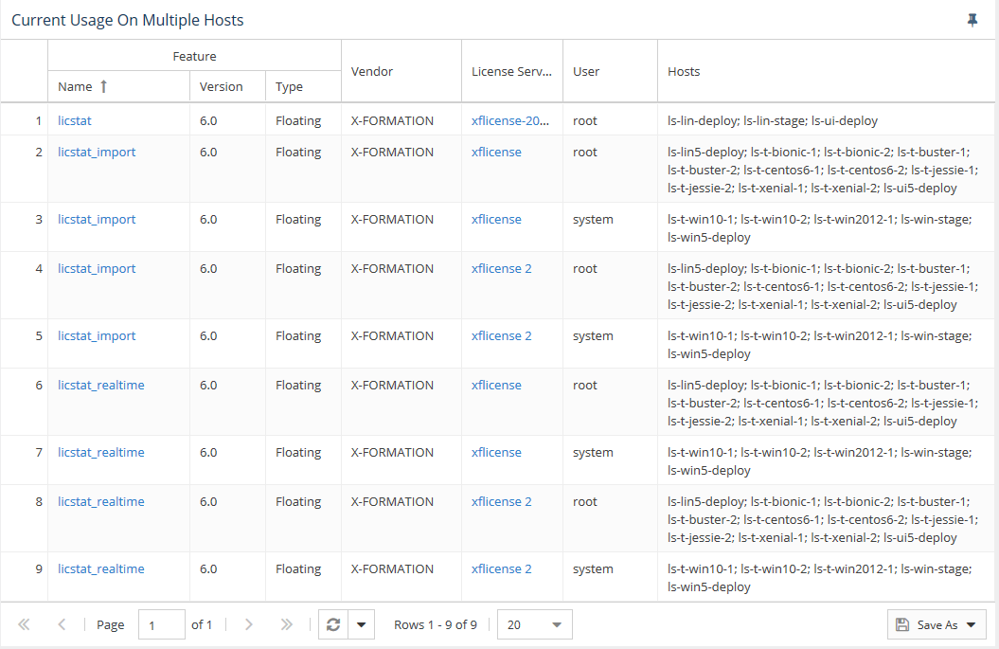Open licstat_import link in row 4

(x=97, y=268)
